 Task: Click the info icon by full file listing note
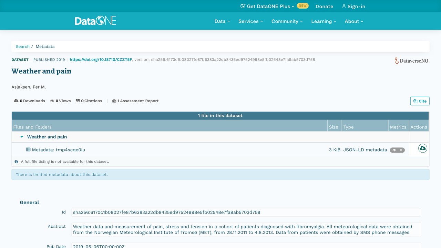(x=16, y=162)
